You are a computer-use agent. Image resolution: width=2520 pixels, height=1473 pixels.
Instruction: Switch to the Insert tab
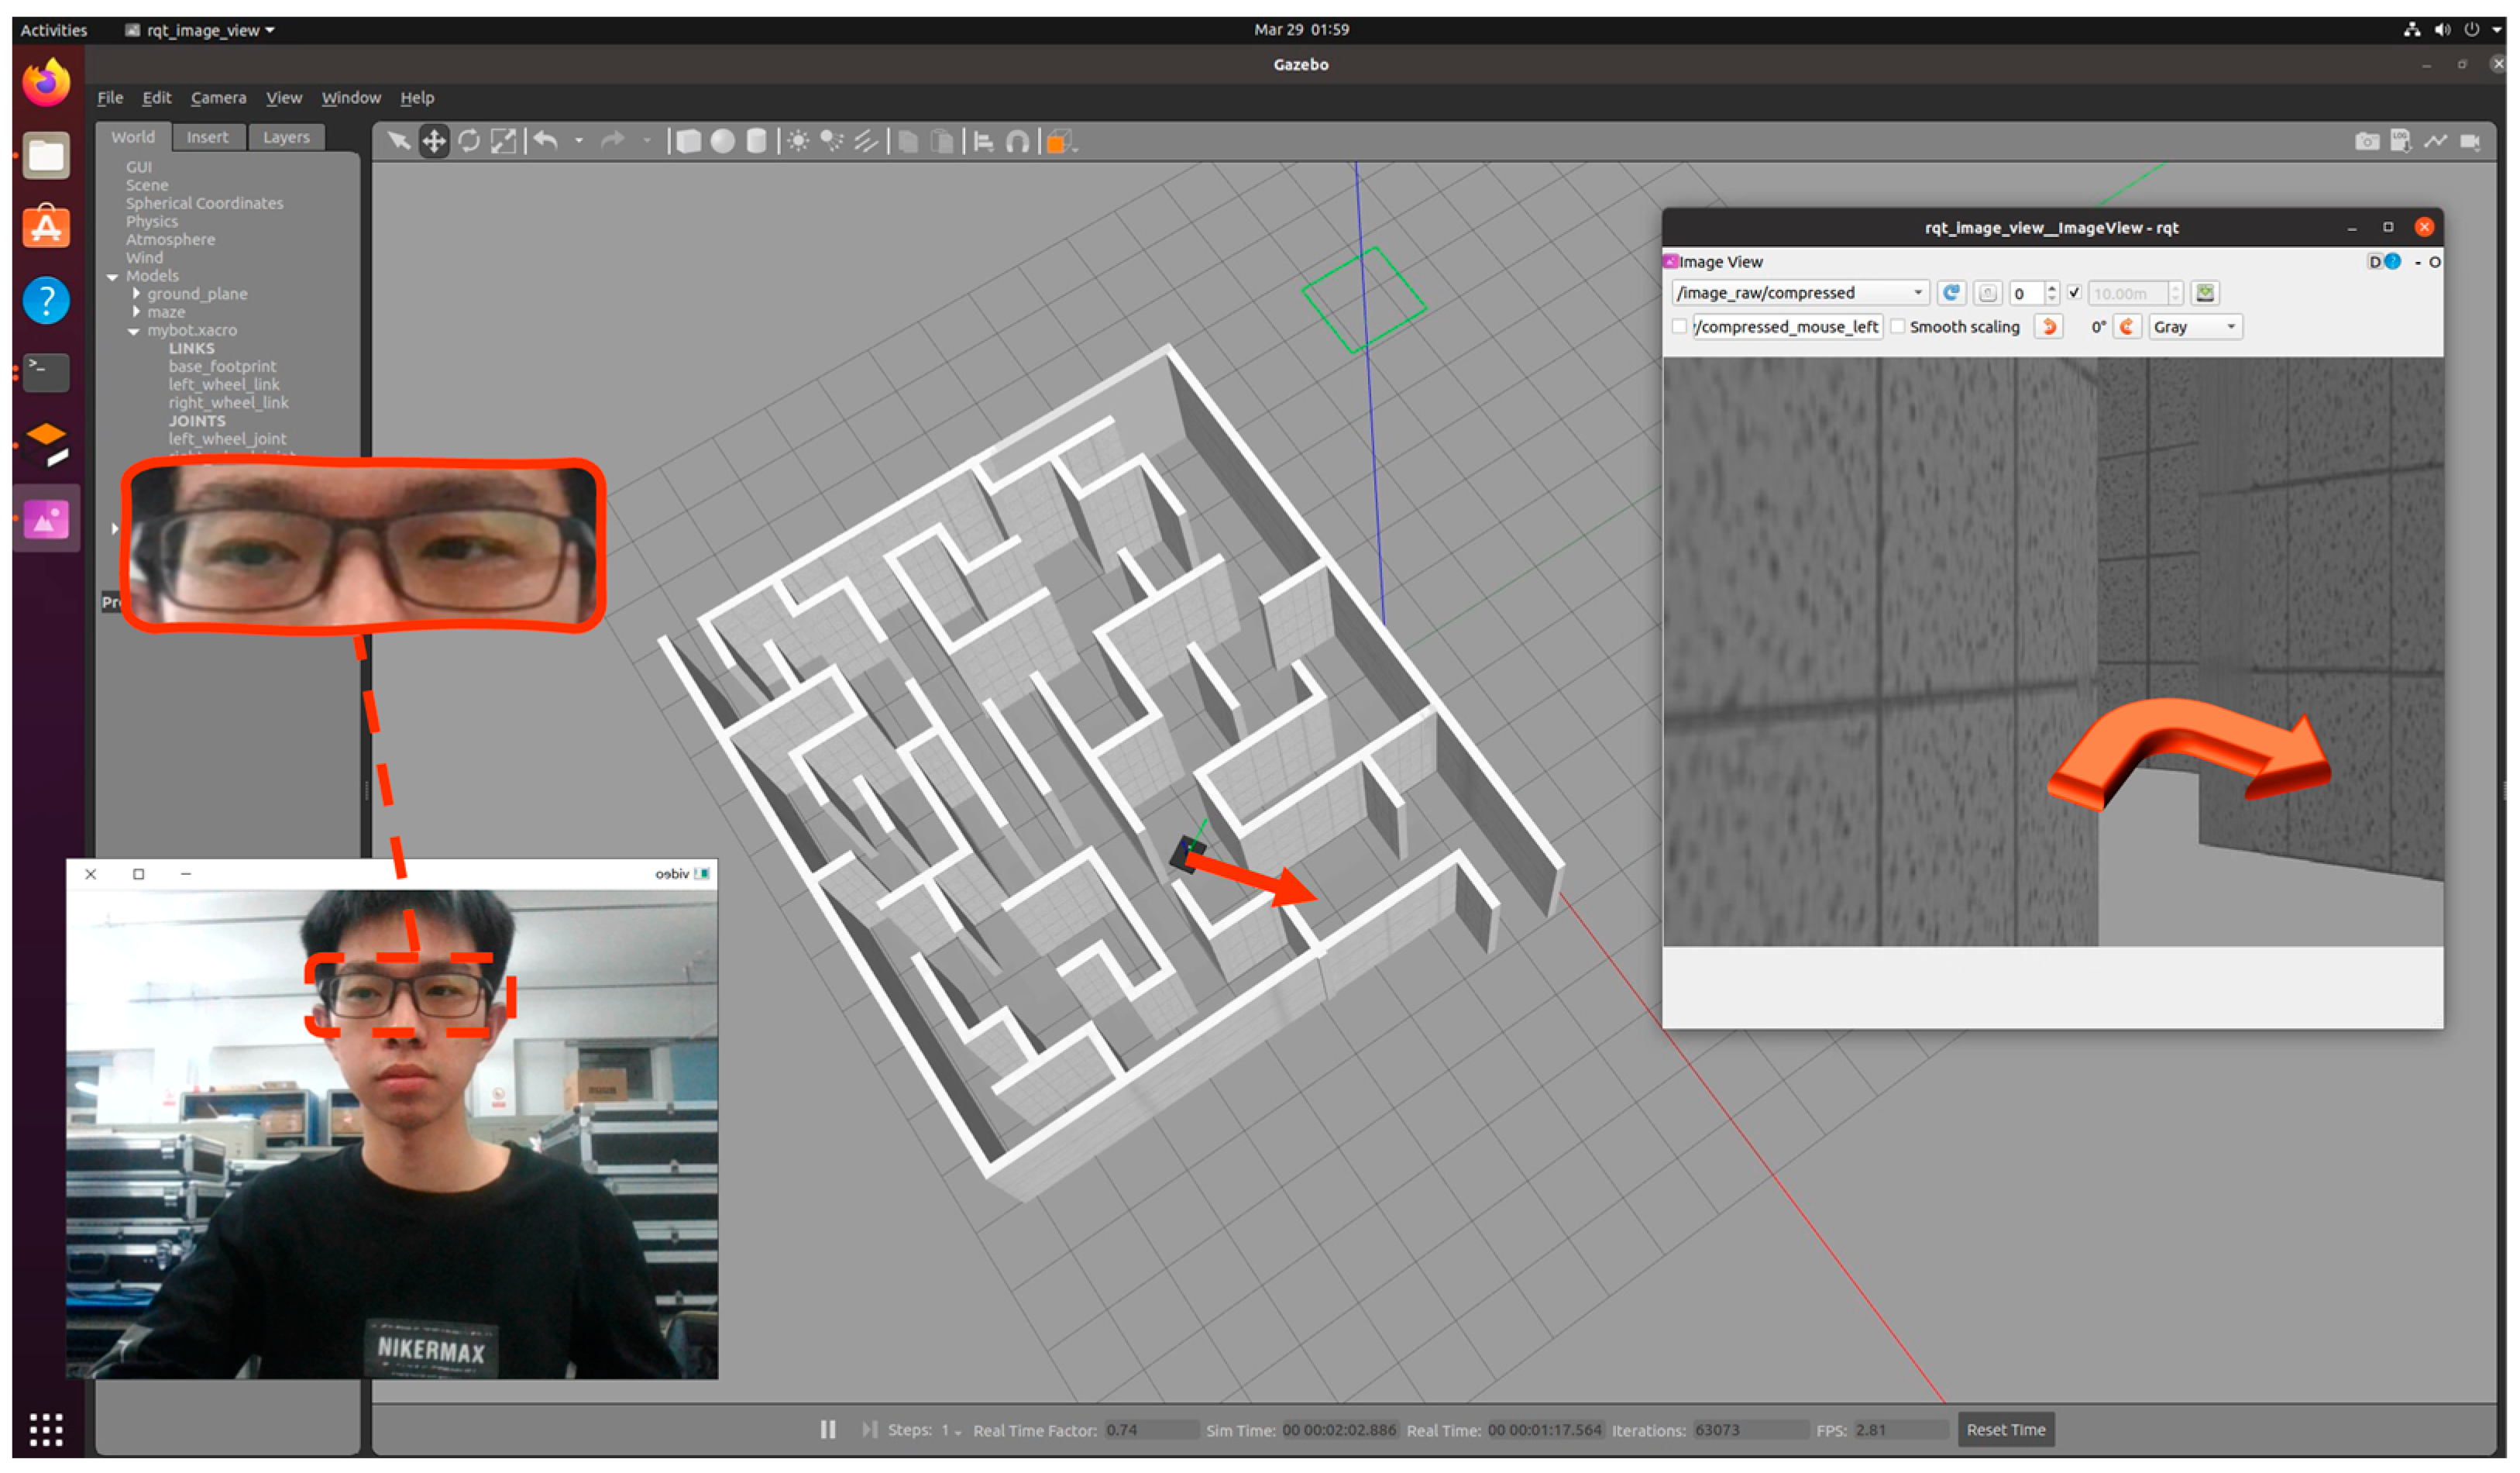tap(207, 137)
